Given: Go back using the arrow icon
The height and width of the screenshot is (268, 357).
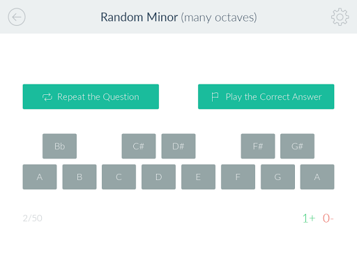Looking at the screenshot, I should 17,17.
